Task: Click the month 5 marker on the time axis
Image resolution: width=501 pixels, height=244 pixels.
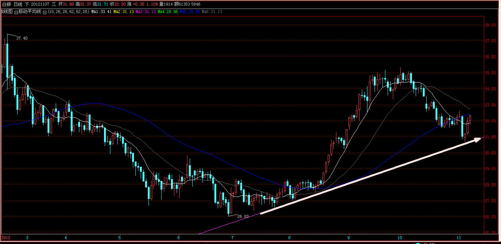Action: click(x=120, y=237)
